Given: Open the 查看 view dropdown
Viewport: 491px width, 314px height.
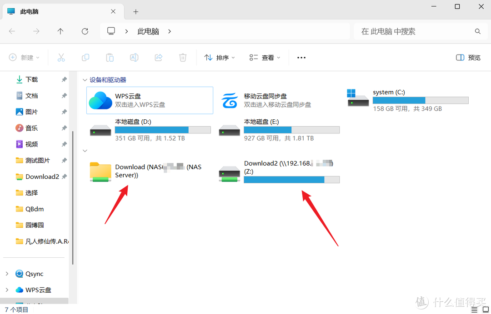Looking at the screenshot, I should [265, 58].
